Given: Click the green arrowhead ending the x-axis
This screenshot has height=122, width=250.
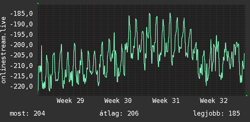Looking at the screenshot, I should point(247,96).
